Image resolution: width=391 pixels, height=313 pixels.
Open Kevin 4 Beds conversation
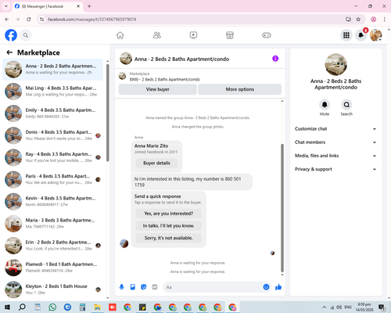click(x=52, y=201)
